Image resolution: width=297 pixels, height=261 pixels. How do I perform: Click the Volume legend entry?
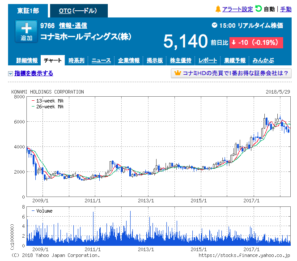[x=42, y=211]
